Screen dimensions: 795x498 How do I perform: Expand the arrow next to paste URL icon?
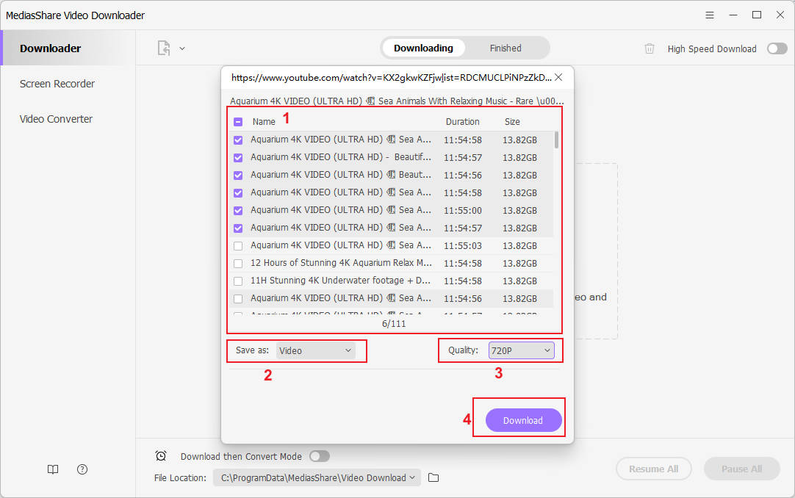tap(182, 48)
